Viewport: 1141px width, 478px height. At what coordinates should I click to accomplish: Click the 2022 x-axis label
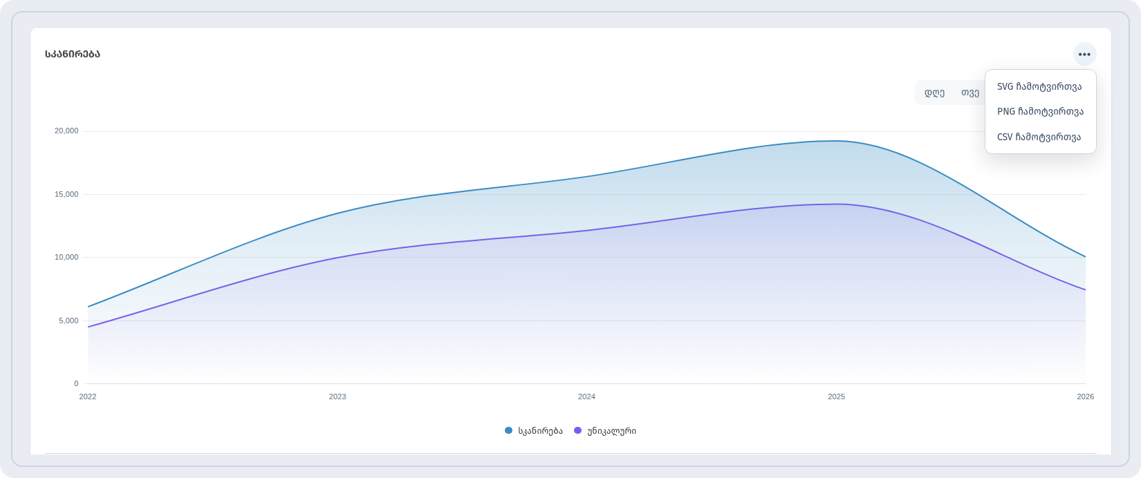[x=88, y=396]
